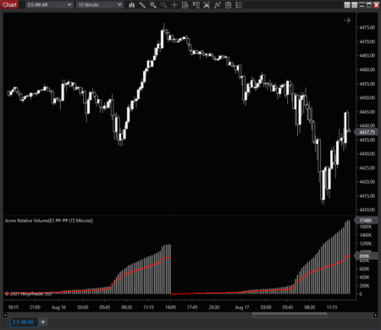Click the zoom out magnifier icon
381x330 pixels.
163,5
